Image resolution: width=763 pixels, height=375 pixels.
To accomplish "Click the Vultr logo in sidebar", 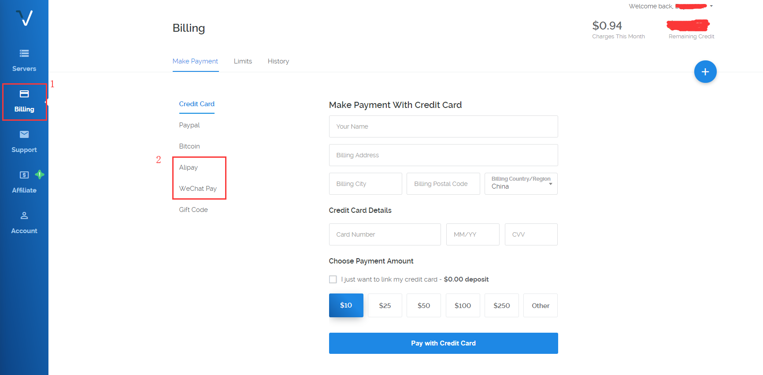I will (24, 18).
